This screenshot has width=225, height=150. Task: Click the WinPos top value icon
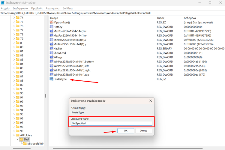click(51, 74)
